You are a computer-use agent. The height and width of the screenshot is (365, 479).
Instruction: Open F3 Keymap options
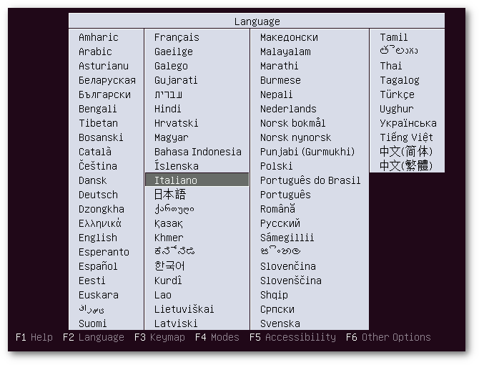coord(159,337)
